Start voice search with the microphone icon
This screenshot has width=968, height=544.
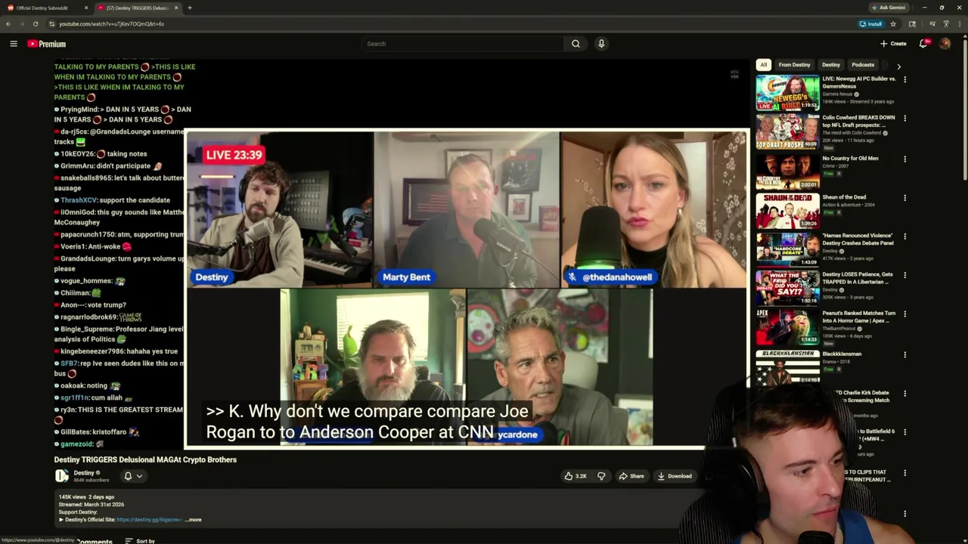tap(601, 44)
